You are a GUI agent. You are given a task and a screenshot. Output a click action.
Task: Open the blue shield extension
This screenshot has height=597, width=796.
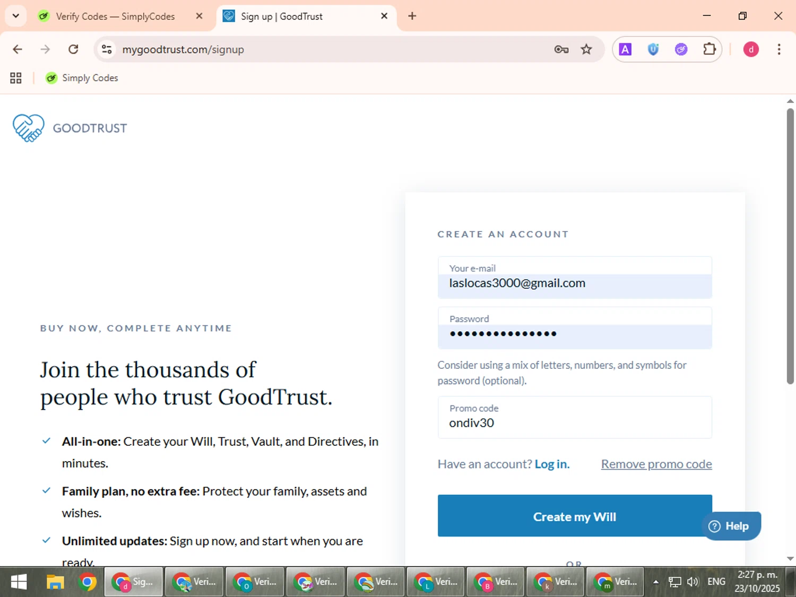(653, 49)
